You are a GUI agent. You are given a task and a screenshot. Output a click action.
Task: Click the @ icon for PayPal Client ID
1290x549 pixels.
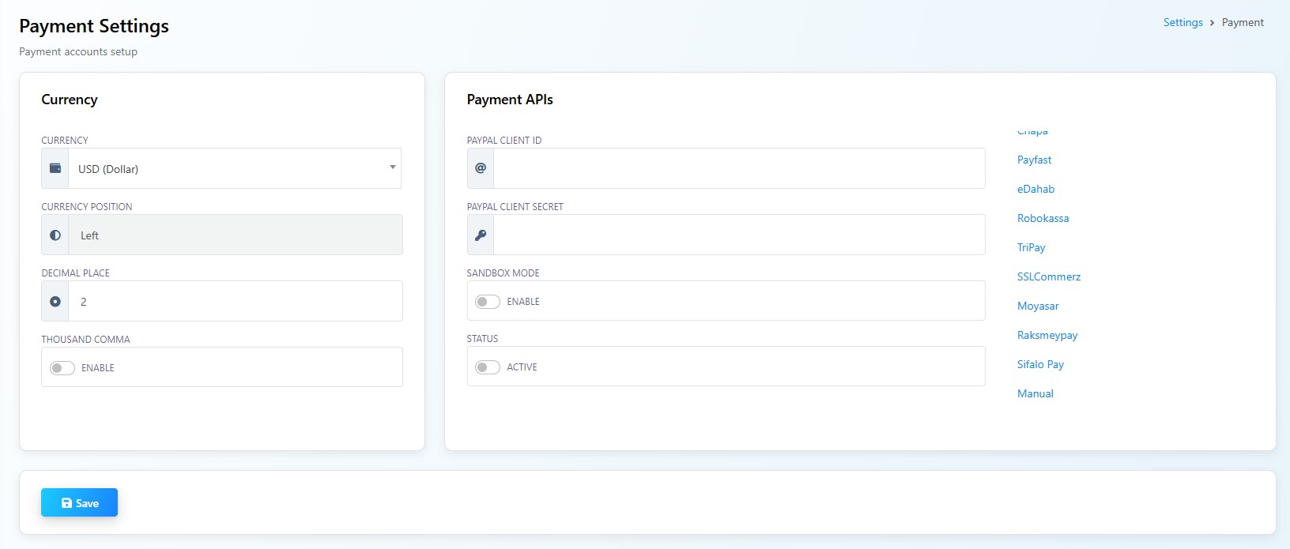481,168
